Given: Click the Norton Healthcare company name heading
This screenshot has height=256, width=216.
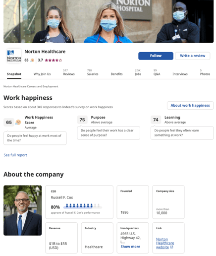Looking at the screenshot, I should coord(45,52).
